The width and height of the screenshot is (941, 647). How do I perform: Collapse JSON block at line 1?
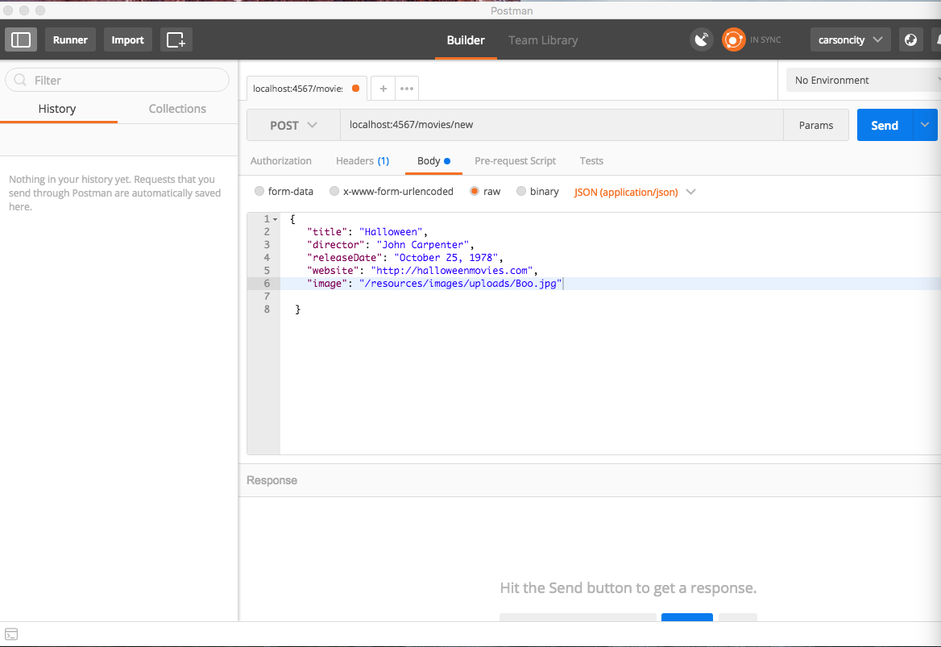coord(276,219)
